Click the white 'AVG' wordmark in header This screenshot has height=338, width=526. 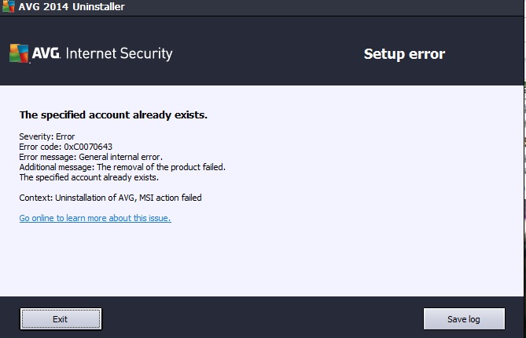(x=46, y=53)
